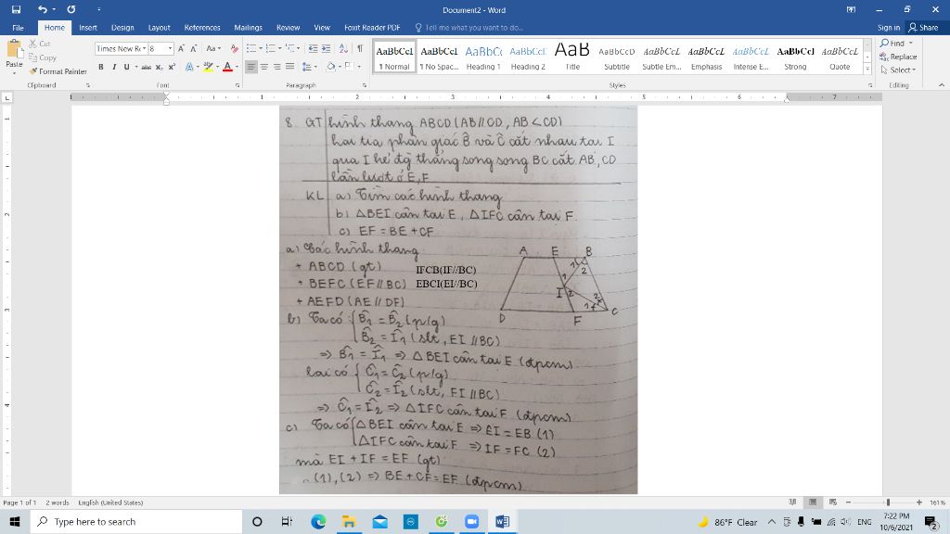
Task: Click Sign in link
Action: 888,28
